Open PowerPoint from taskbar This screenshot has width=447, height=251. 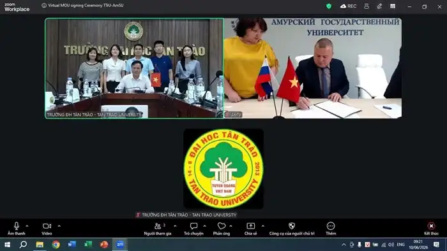(x=104, y=245)
